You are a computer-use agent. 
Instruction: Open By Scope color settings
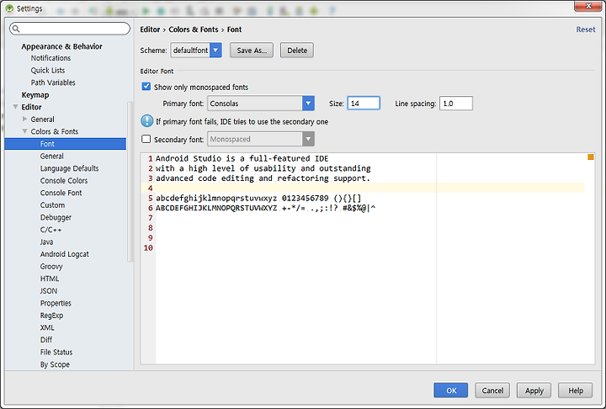(x=55, y=364)
